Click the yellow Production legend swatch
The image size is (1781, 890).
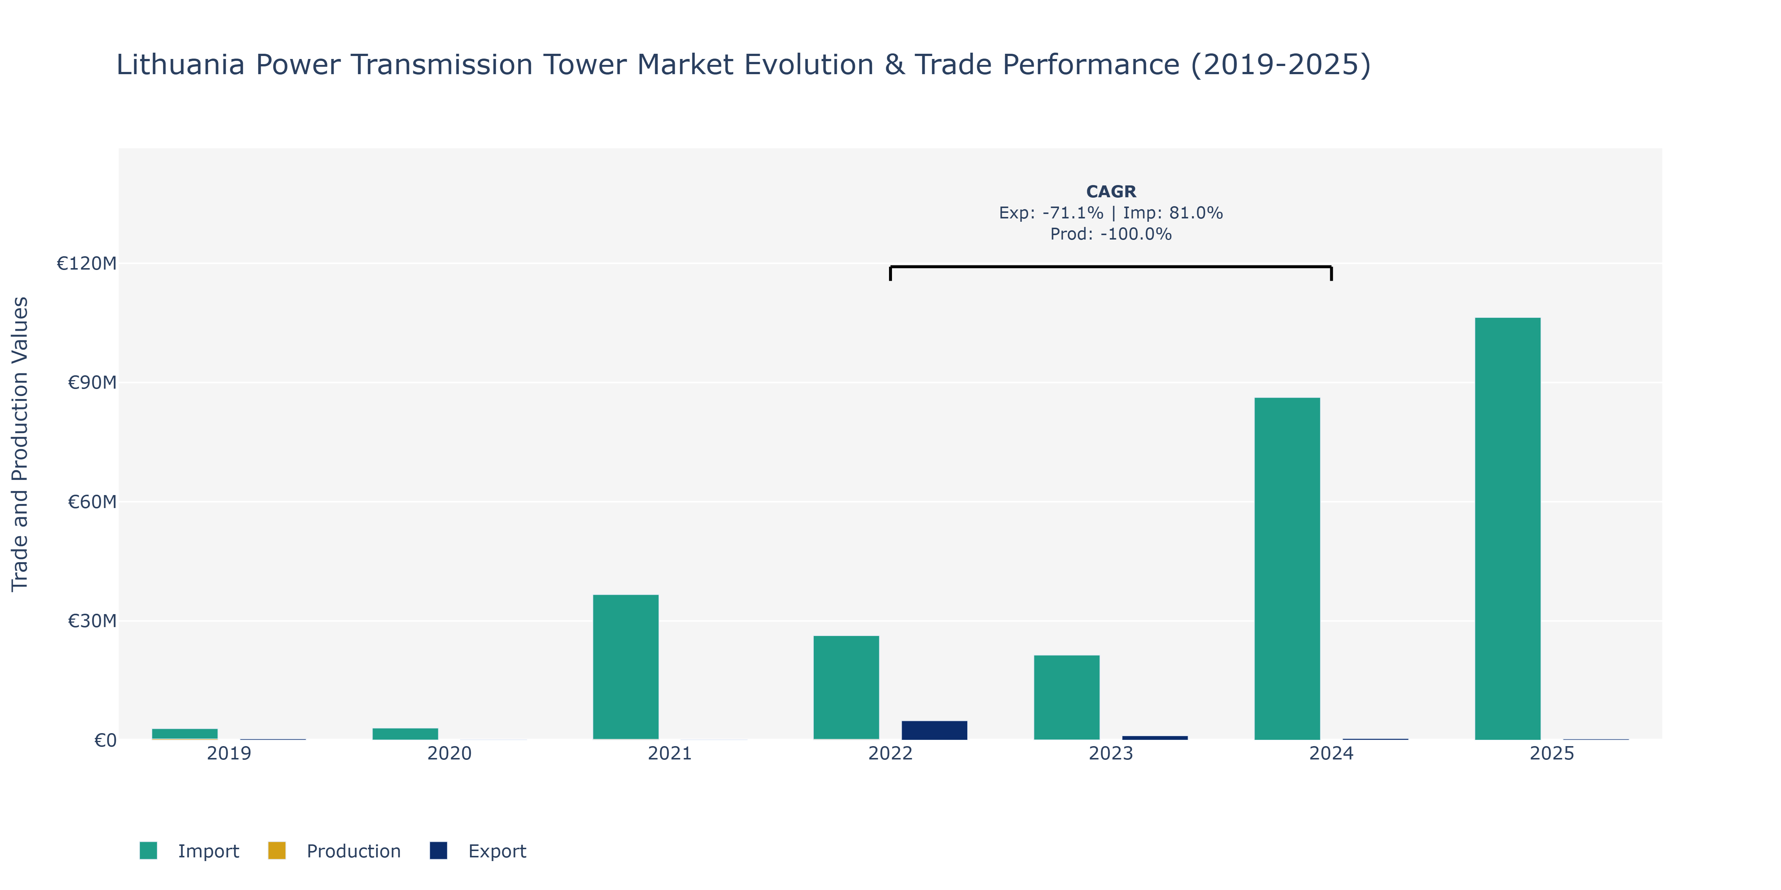[x=276, y=851]
